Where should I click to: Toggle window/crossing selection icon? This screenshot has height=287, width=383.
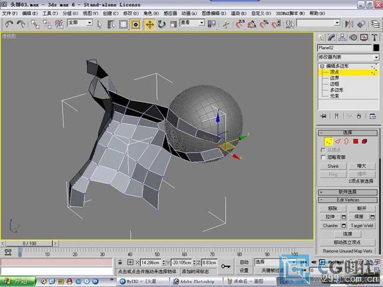pyautogui.click(x=136, y=24)
